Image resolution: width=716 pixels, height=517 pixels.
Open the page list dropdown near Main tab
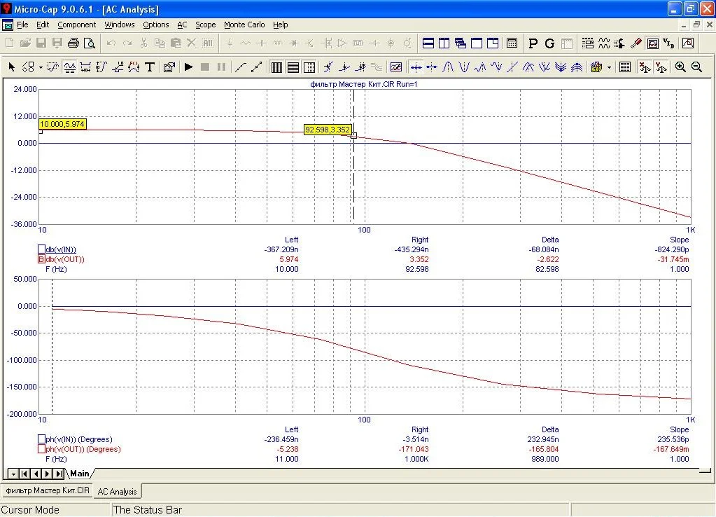coord(12,474)
